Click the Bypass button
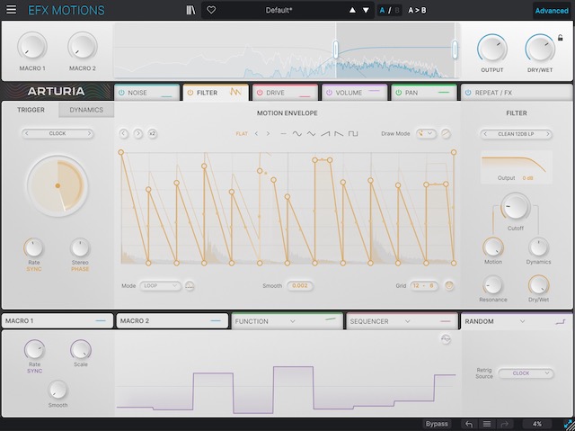The height and width of the screenshot is (431, 575). [x=437, y=423]
